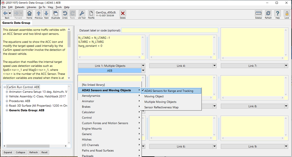Open the Go To menu

coord(42,7)
